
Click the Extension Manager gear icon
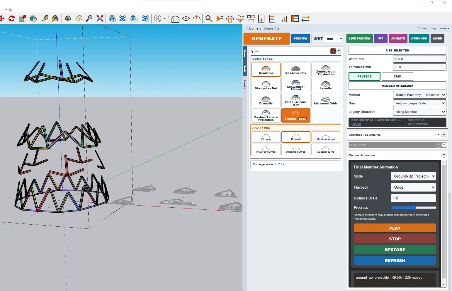(x=145, y=19)
